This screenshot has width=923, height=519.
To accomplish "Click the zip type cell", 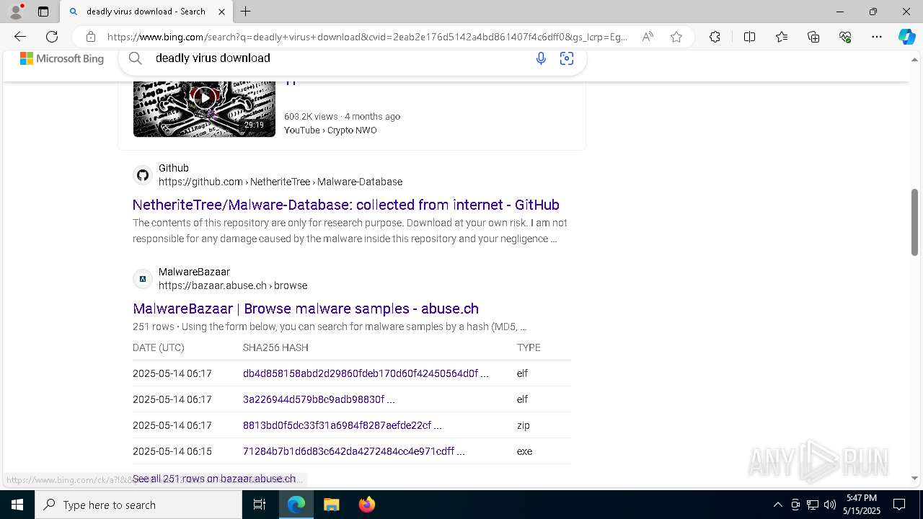I will click(x=524, y=425).
